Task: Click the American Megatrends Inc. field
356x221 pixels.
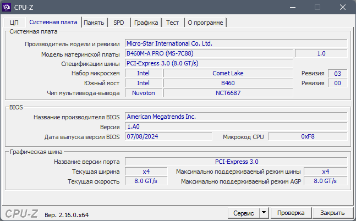Action: 236,117
